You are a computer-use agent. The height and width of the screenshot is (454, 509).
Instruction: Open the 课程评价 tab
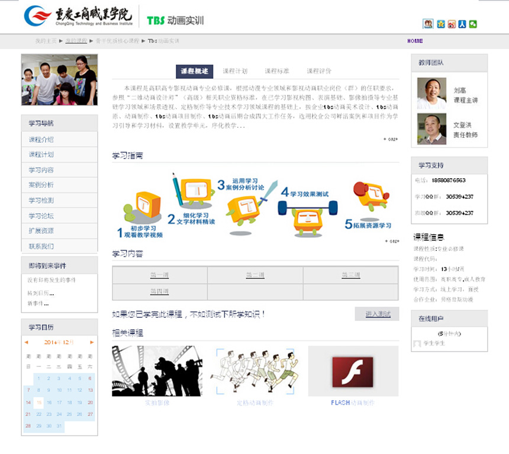319,71
